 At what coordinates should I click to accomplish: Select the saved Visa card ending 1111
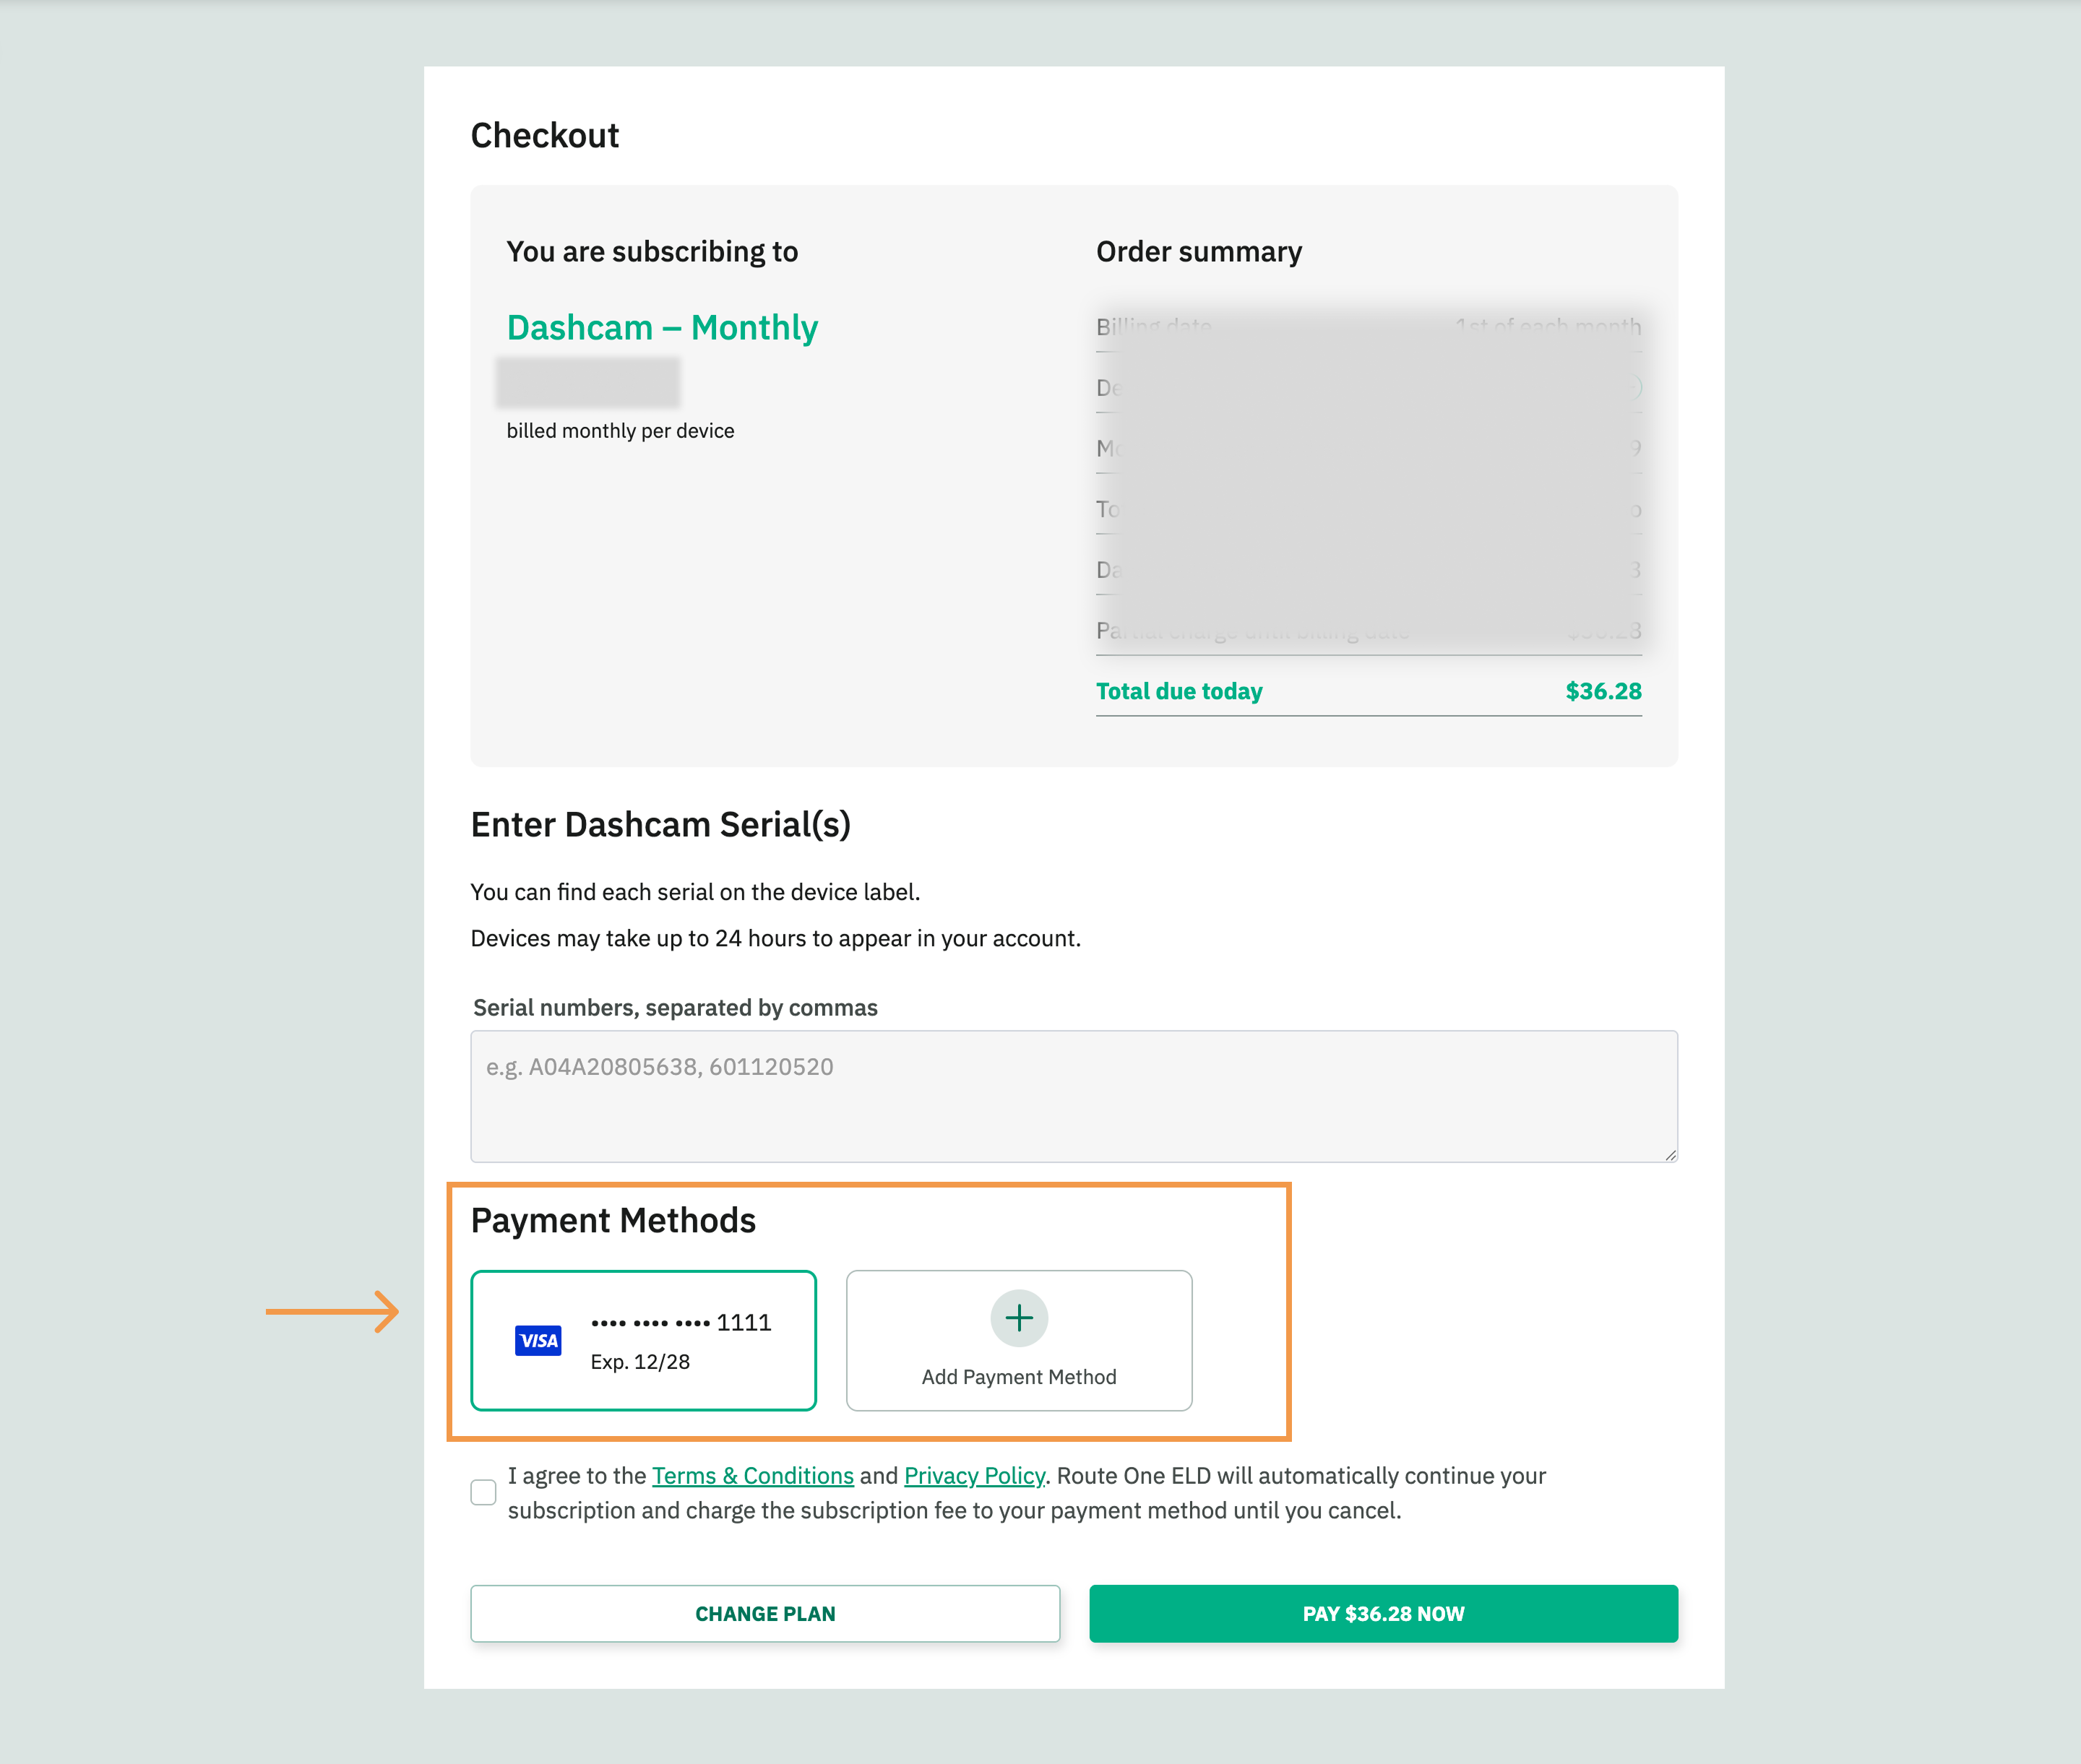coord(643,1340)
